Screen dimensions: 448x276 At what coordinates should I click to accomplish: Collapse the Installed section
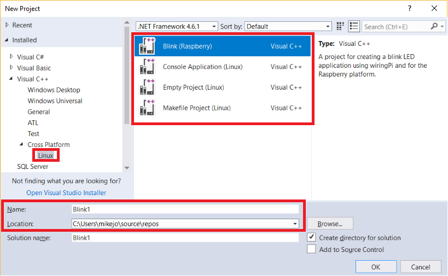pos(7,40)
